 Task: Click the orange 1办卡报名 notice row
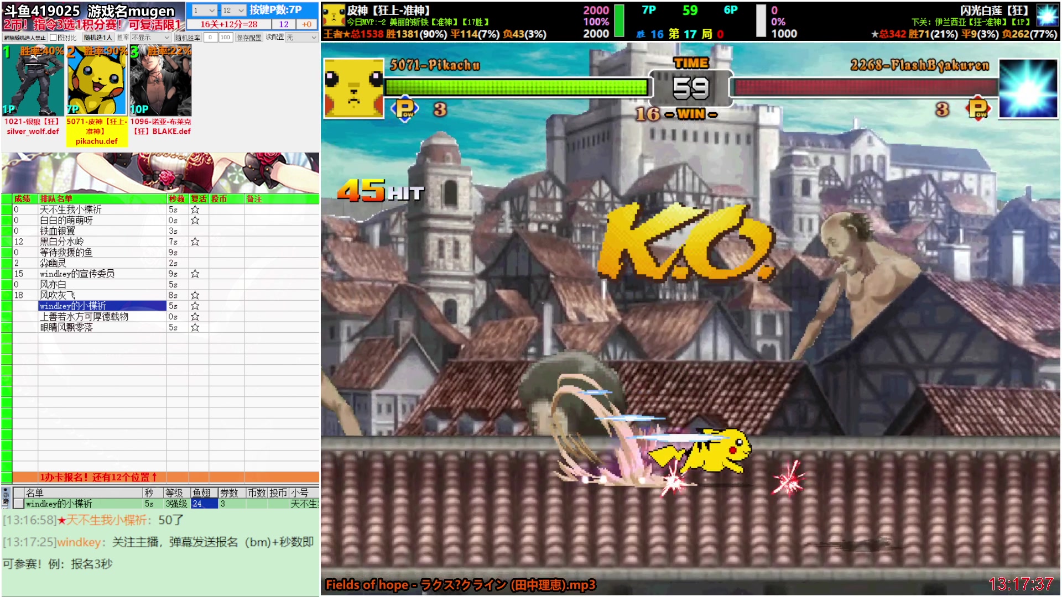pos(165,477)
